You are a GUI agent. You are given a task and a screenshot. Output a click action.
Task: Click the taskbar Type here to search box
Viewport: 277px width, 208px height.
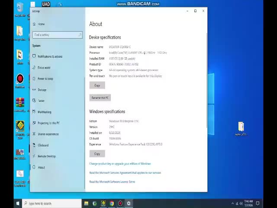[52, 203]
